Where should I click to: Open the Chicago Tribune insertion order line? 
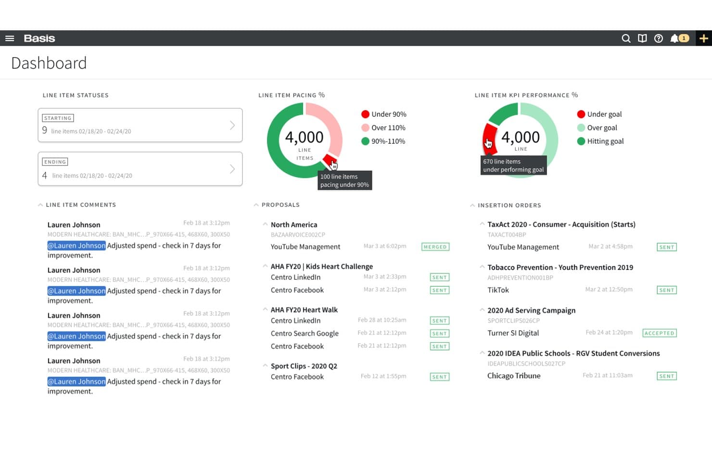[514, 376]
